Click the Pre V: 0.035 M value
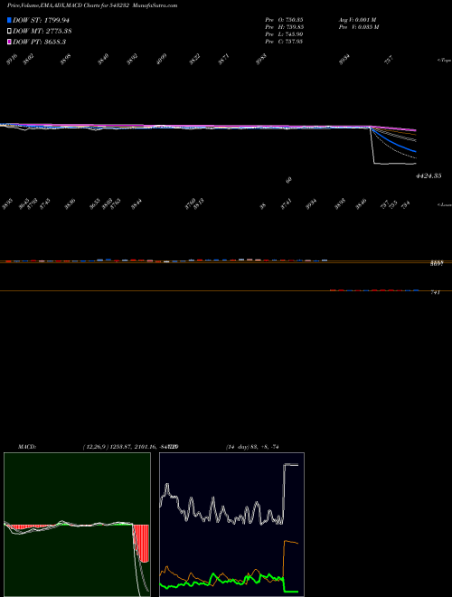452x597 pixels. tap(359, 27)
